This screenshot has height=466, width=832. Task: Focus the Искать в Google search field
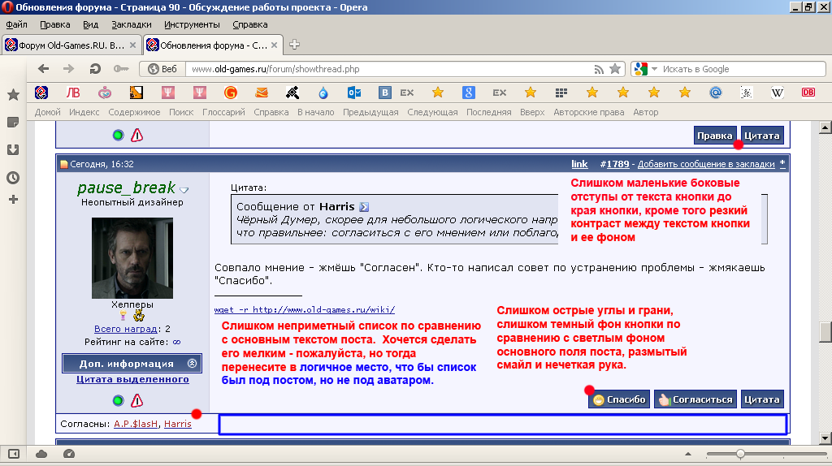742,69
